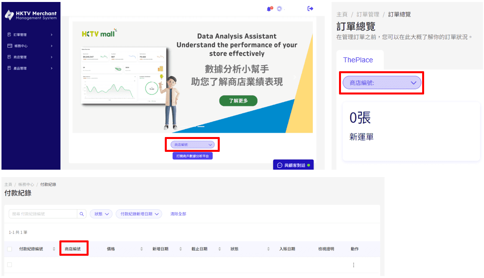Click the 清除全部 link
The height and width of the screenshot is (278, 484).
tap(178, 214)
